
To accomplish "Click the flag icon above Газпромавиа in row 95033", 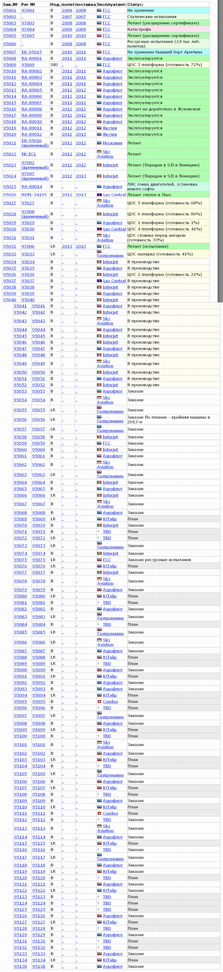I will (99, 251).
